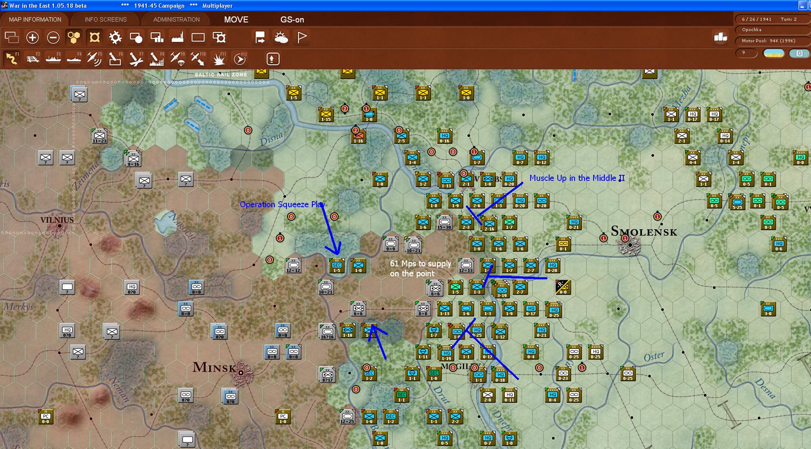Select the Soviet 1-15 yellow unit
This screenshot has width=811, height=449.
coord(326,114)
